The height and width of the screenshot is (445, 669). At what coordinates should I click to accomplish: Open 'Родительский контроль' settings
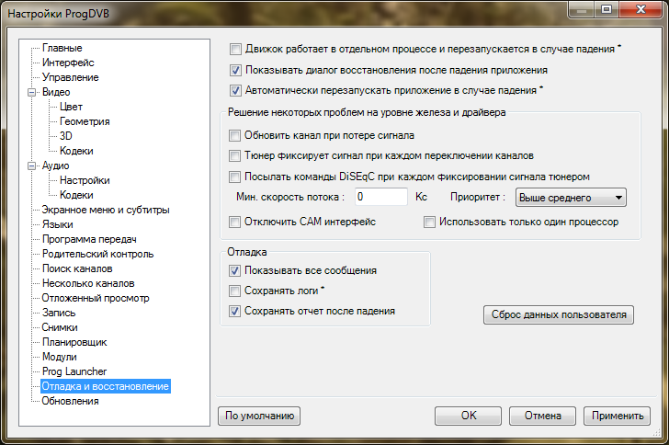click(x=97, y=254)
